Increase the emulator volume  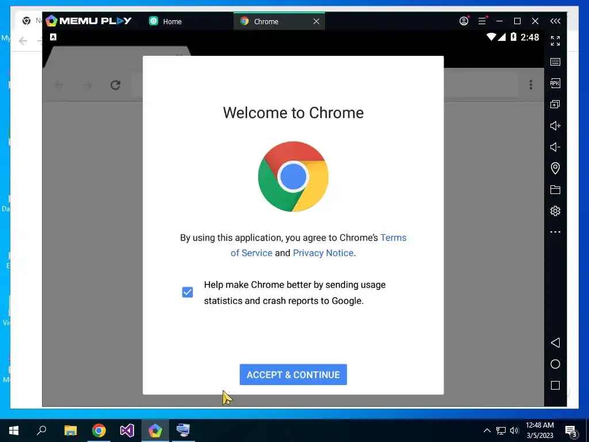(555, 125)
